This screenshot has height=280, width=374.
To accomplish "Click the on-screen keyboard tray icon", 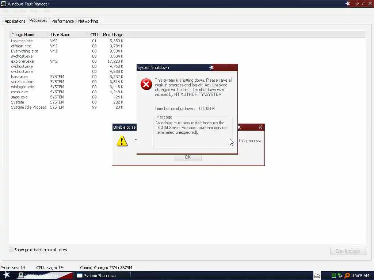I will click(317, 276).
